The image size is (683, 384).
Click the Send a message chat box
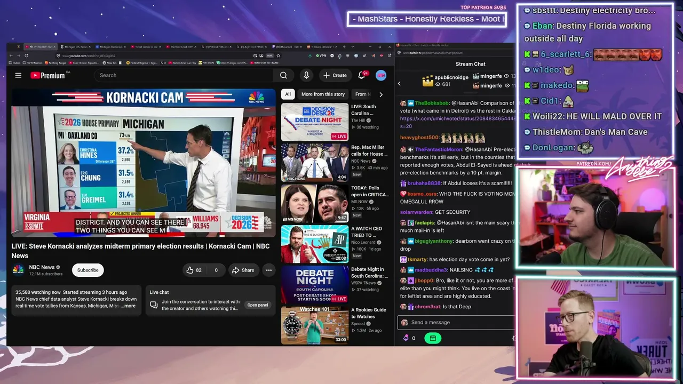point(456,322)
